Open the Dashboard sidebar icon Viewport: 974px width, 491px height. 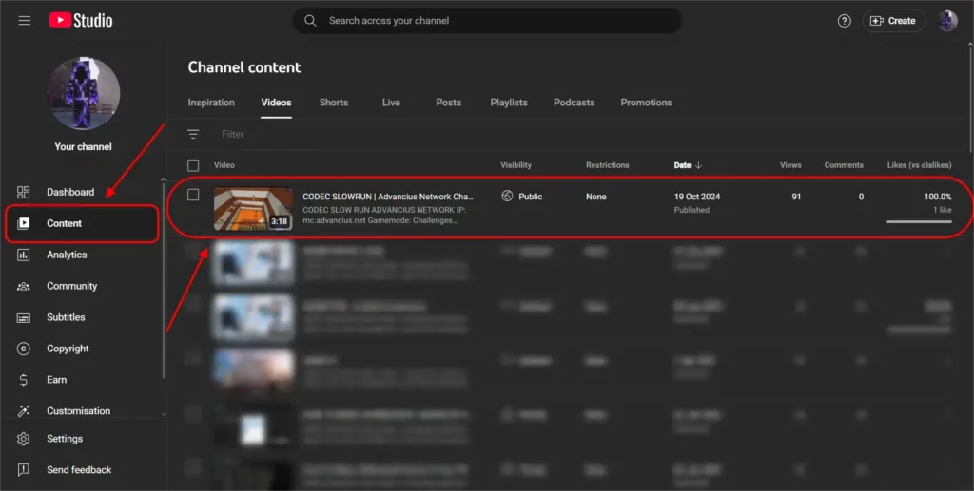pyautogui.click(x=23, y=192)
